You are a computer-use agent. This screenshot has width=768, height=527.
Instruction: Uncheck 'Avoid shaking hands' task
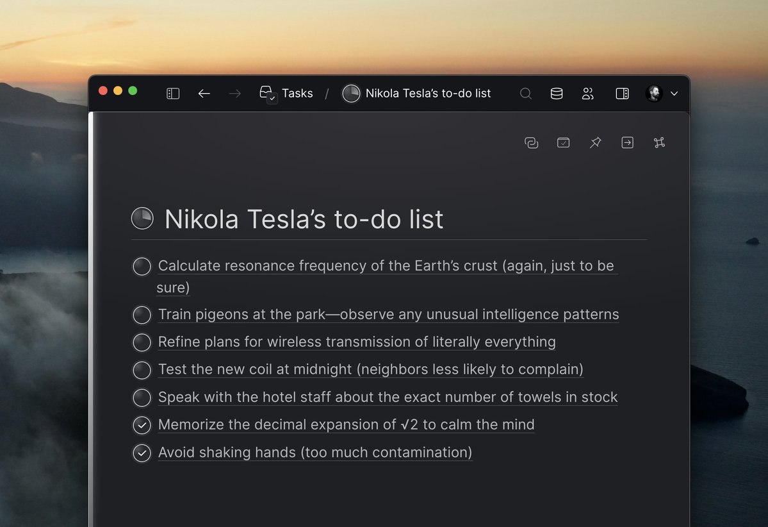142,453
